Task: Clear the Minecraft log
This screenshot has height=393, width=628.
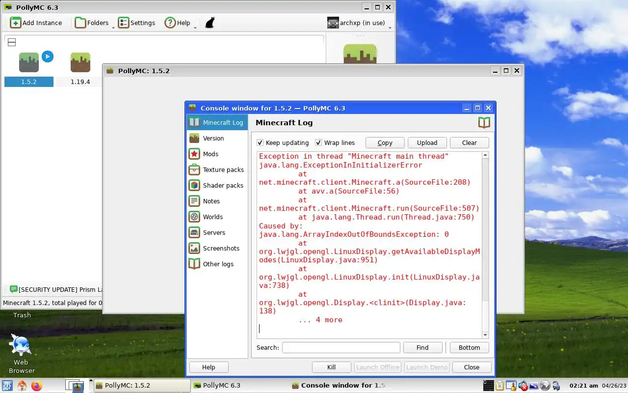Action: 469,142
